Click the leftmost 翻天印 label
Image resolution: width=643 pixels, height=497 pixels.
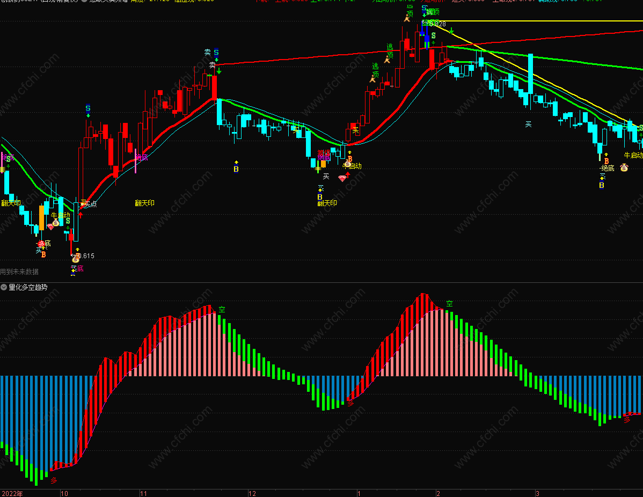[x=11, y=203]
